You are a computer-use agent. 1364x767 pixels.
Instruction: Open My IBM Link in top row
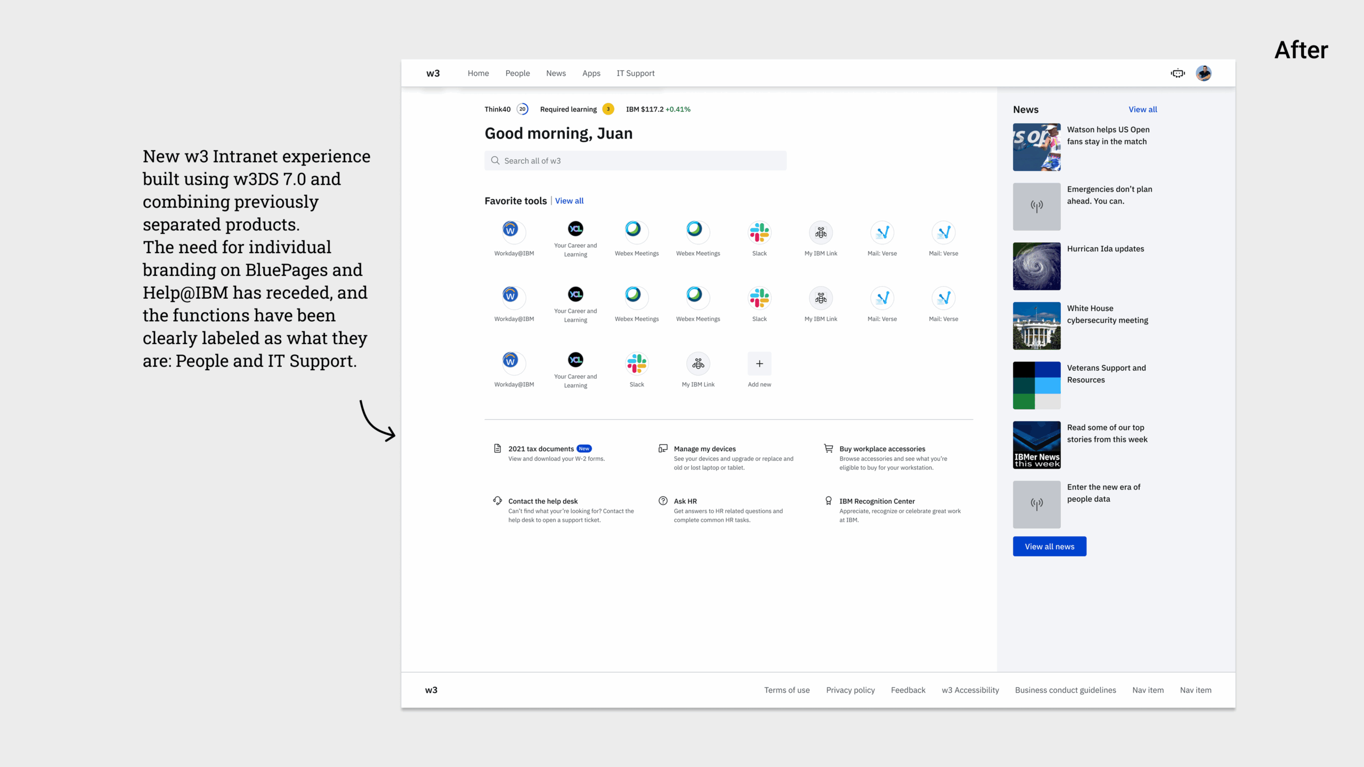pyautogui.click(x=821, y=232)
